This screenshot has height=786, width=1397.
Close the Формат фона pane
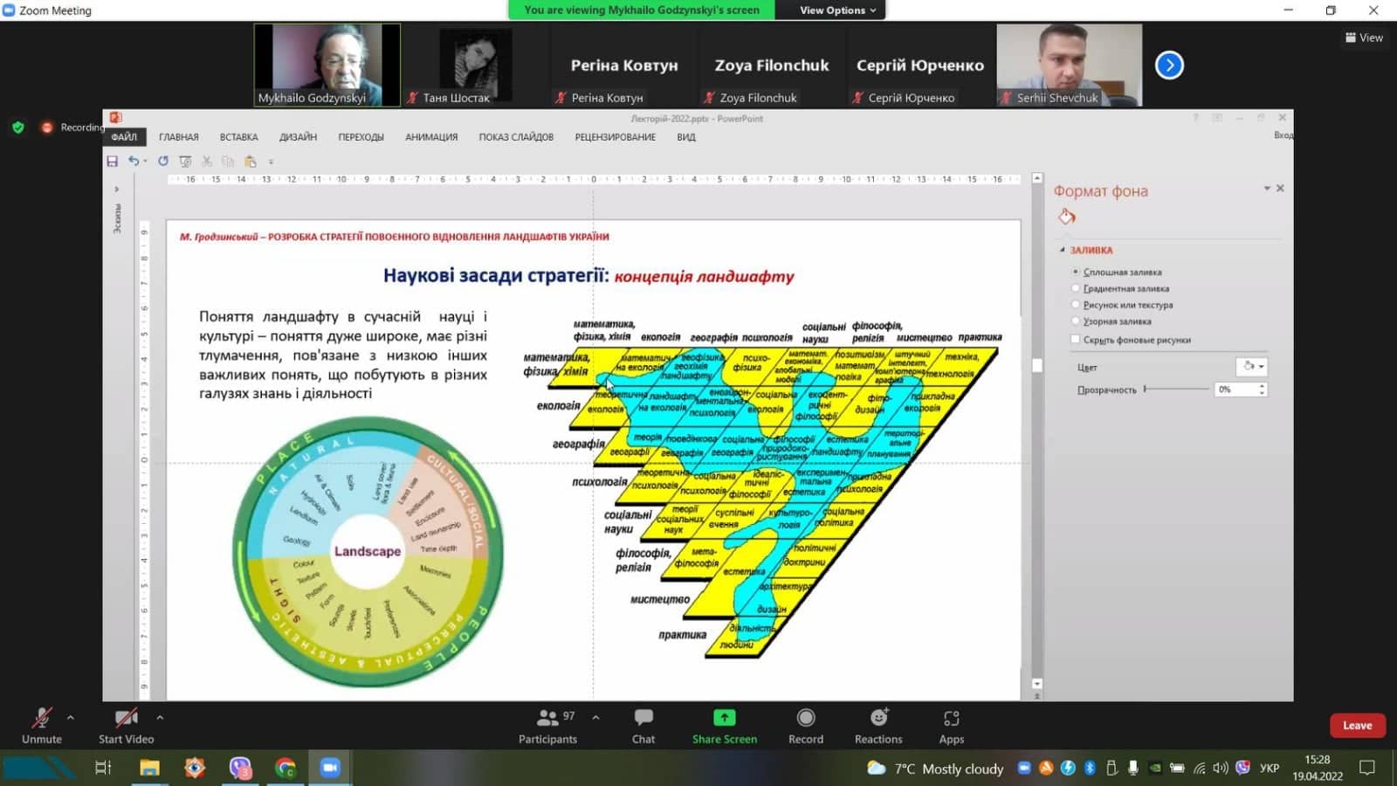(1280, 188)
